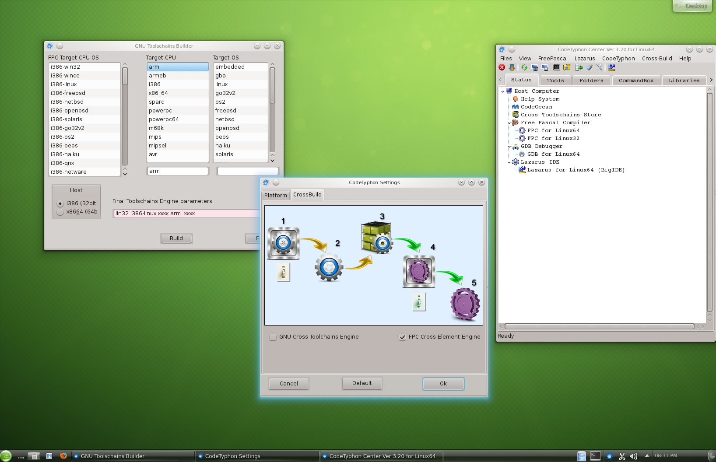Select i386-linux in FPC Target CPU-OS list
Viewport: 716px width, 462px height.
pos(84,84)
